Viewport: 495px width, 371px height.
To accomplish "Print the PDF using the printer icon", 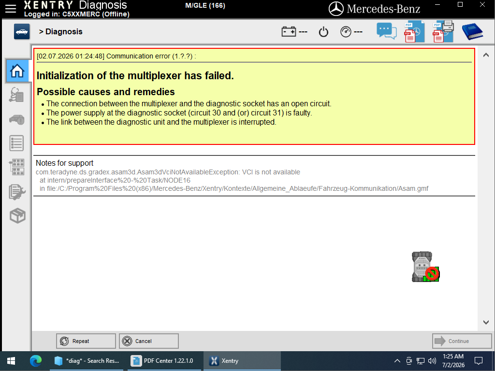I will (x=443, y=31).
